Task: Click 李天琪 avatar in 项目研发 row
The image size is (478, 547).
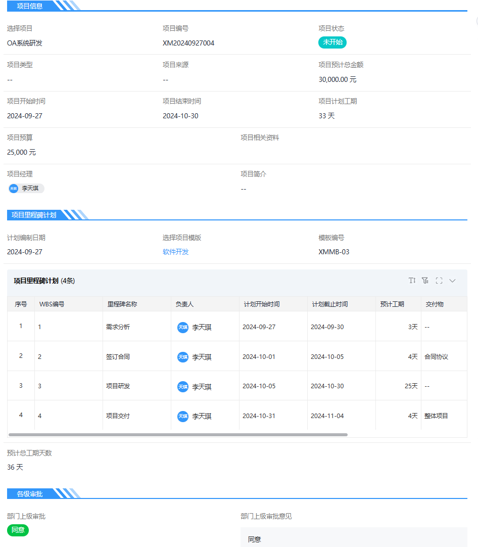Action: [182, 387]
